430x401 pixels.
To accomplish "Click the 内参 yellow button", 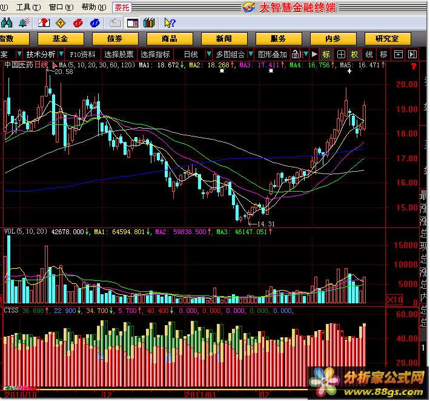I will (x=333, y=39).
